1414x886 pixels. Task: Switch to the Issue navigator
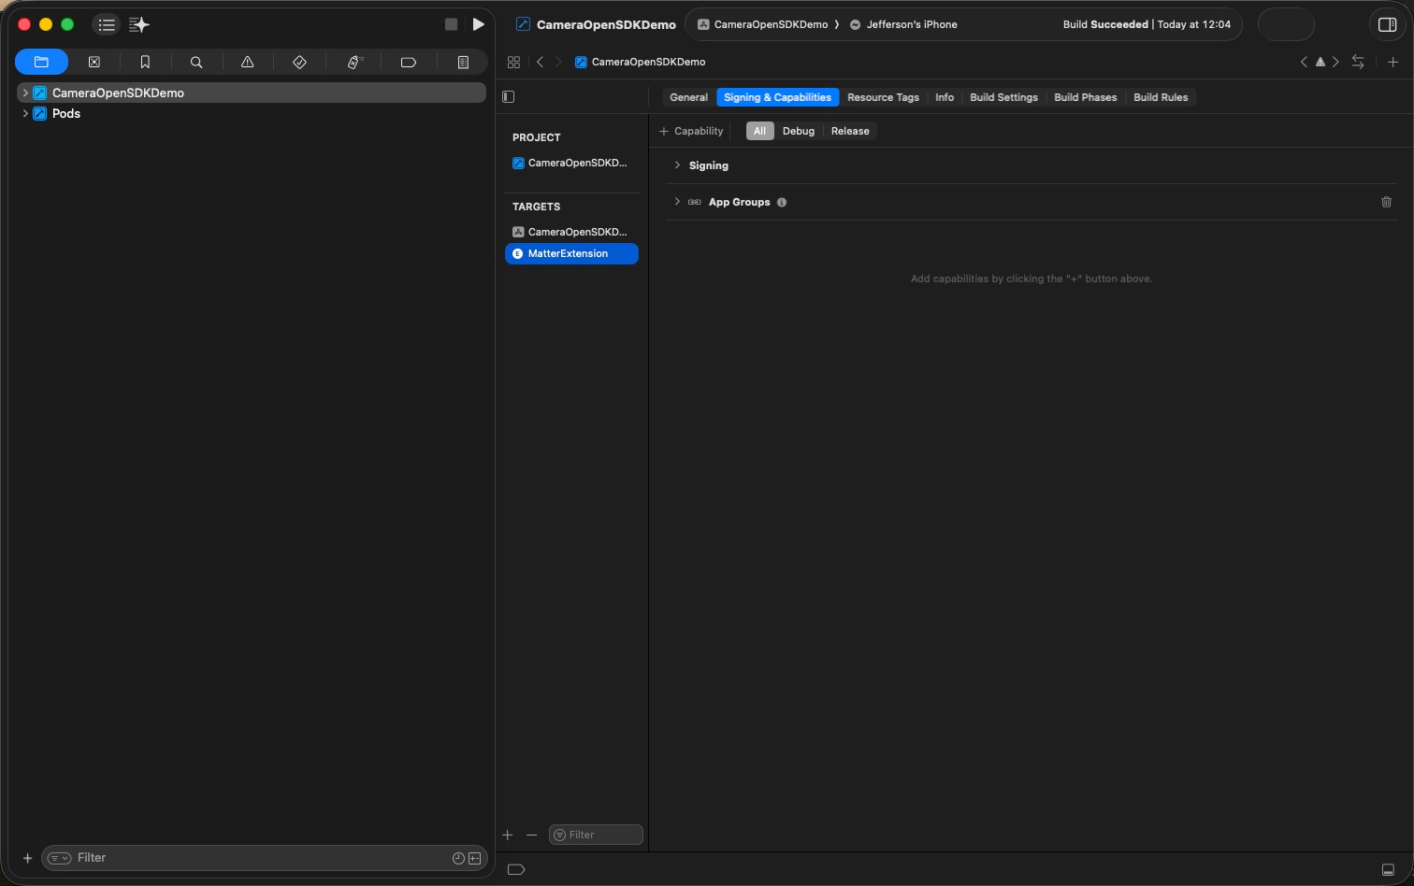tap(248, 62)
